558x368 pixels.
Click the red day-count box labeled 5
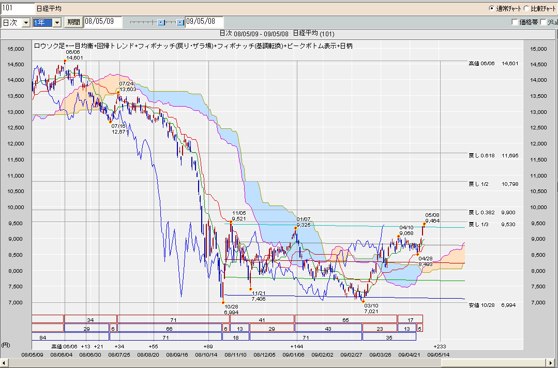coord(419,328)
